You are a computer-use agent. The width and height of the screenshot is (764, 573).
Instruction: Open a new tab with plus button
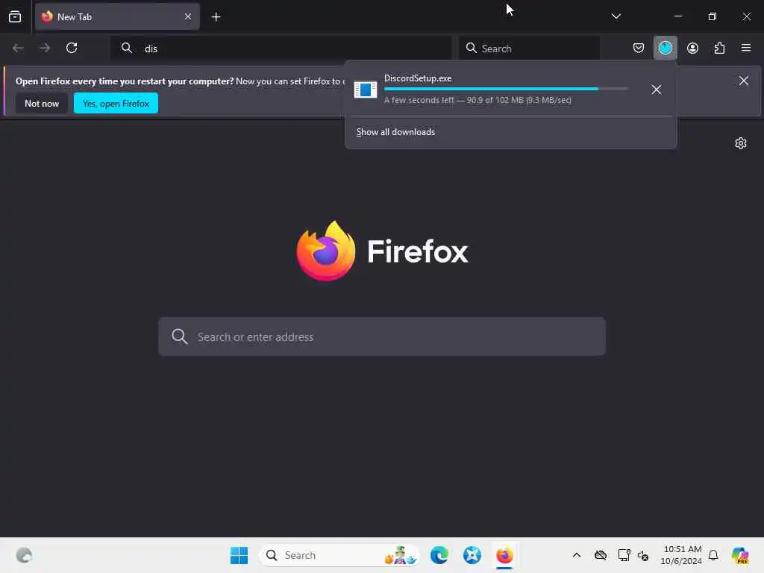(x=216, y=17)
